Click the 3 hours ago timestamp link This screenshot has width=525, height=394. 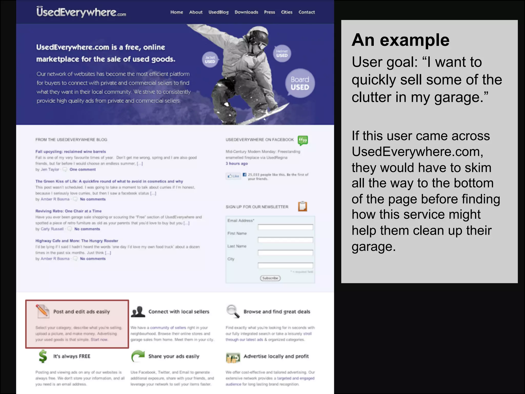pos(237,164)
